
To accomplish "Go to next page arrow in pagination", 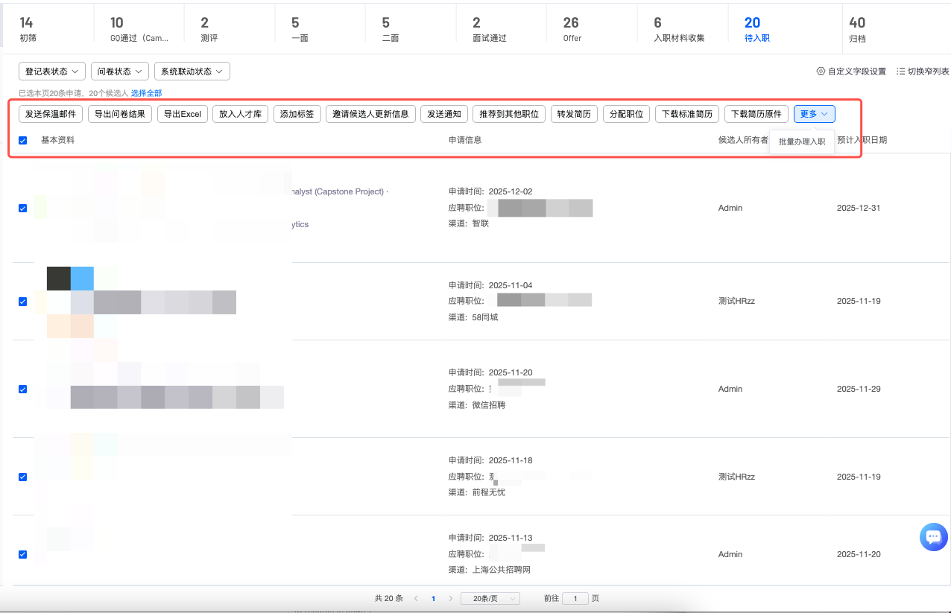I will [450, 598].
